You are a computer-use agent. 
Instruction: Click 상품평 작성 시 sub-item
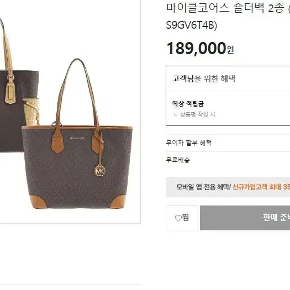198,114
